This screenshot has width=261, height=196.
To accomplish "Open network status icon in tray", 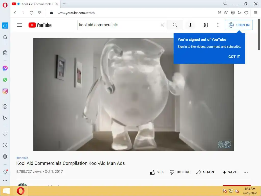I will click(231, 191).
